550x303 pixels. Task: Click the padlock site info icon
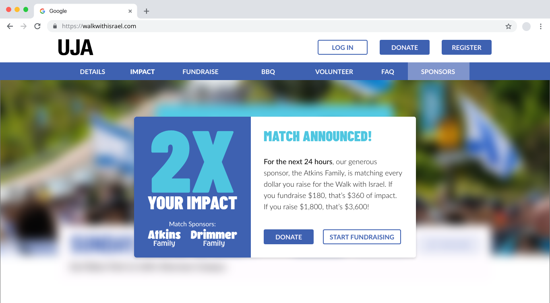point(55,26)
